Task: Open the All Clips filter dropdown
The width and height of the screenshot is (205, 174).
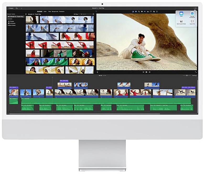Action: 77,14
